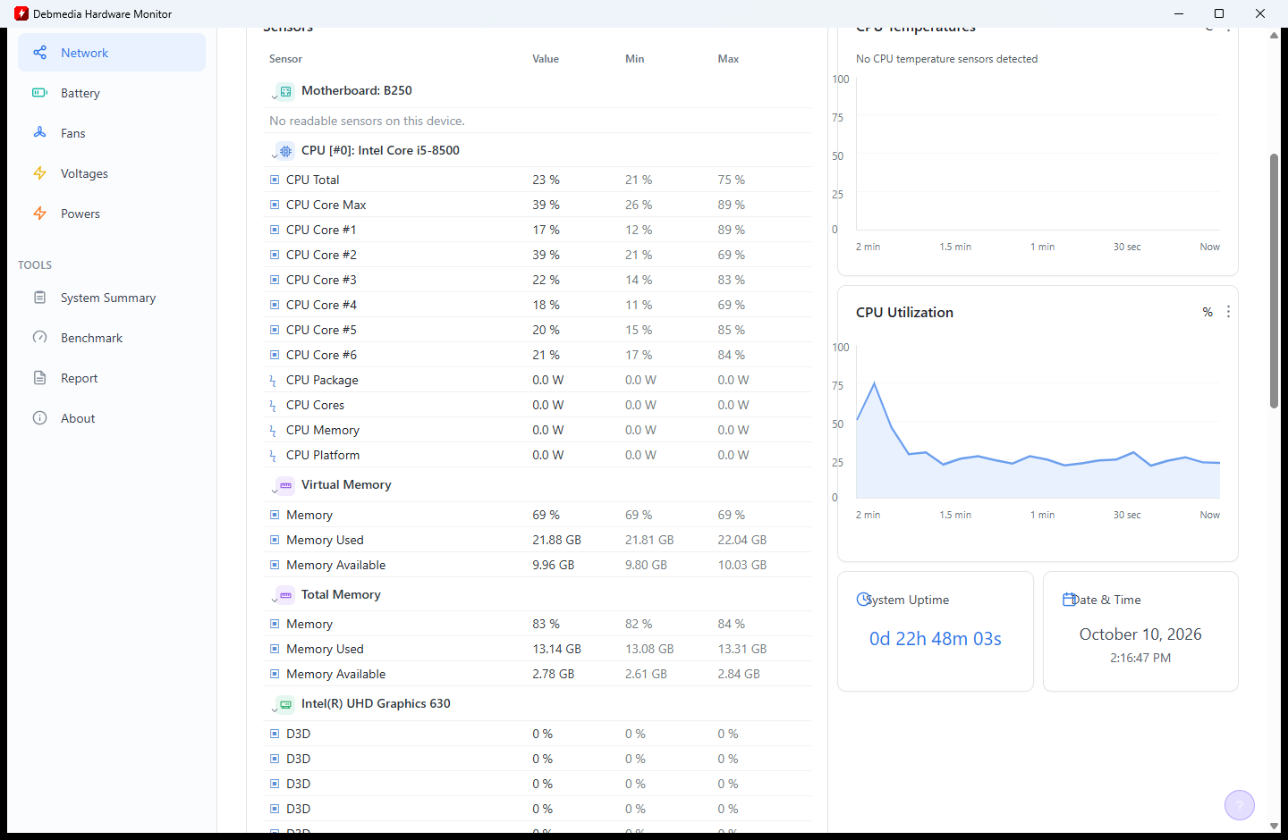Click the Value column header

point(546,59)
